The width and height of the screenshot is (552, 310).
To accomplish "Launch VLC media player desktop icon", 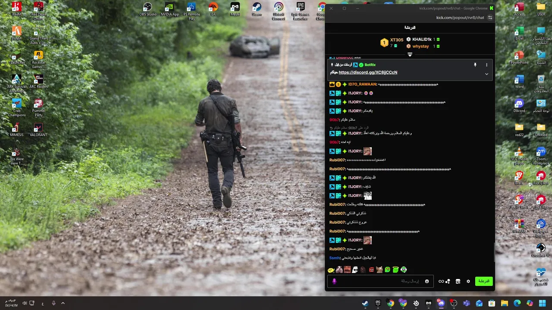I will coord(519,156).
